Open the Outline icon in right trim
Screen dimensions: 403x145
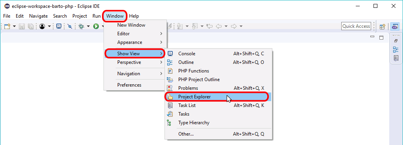coord(396,50)
